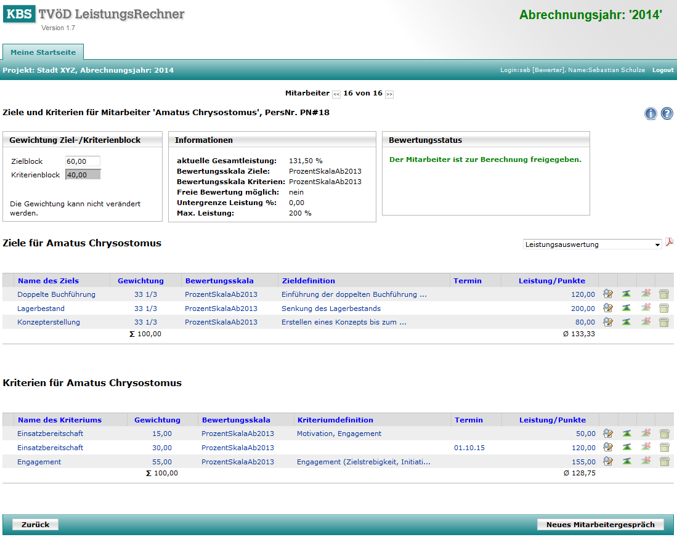The height and width of the screenshot is (537, 677).
Task: Click the trash bin icon for Engagement criterion
Action: [665, 461]
